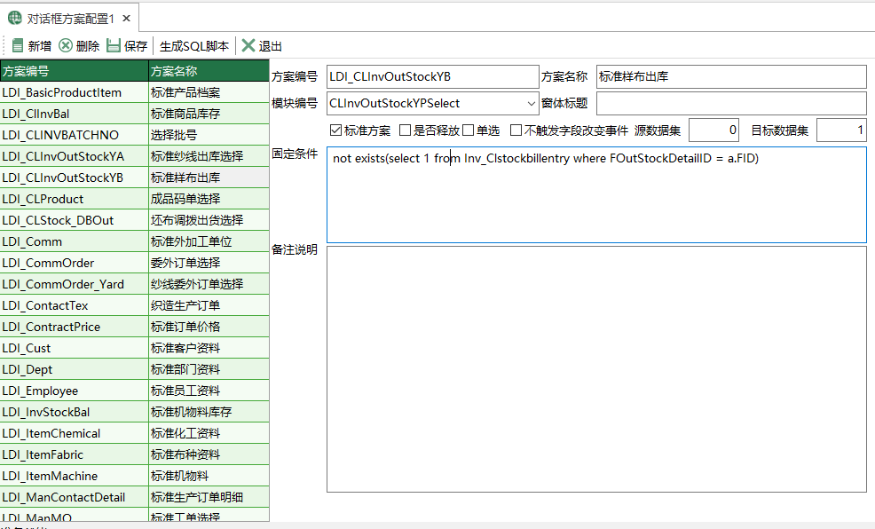Select the LDI_CLStock_DBOut row

pyautogui.click(x=135, y=220)
